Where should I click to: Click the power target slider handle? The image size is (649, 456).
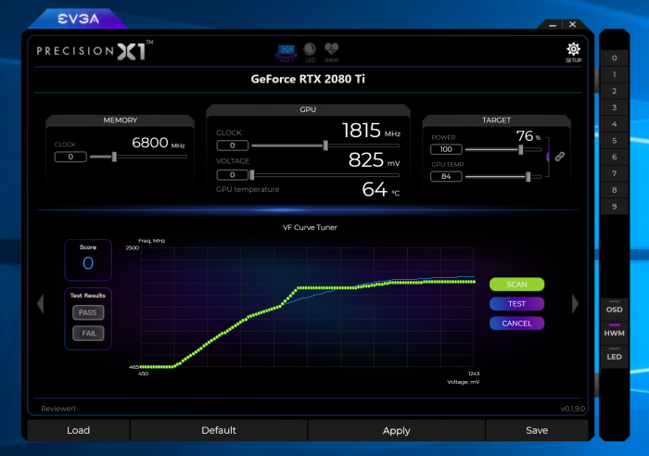521,149
